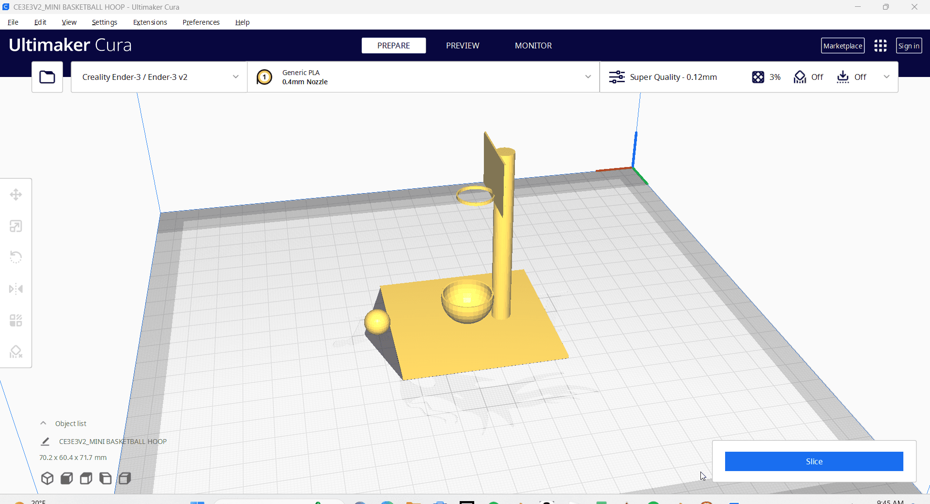The width and height of the screenshot is (930, 504).
Task: Switch to front view icon
Action: point(67,478)
